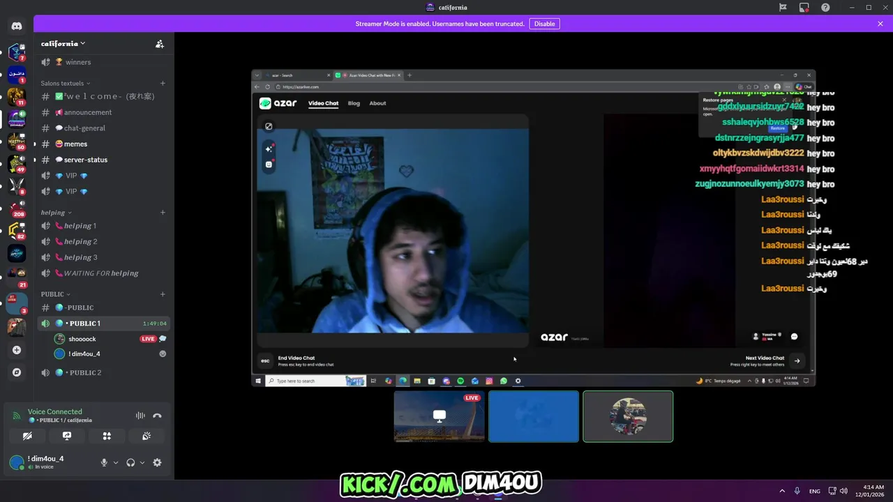
Task: Join the helping 1 voice channel
Action: coord(103,226)
